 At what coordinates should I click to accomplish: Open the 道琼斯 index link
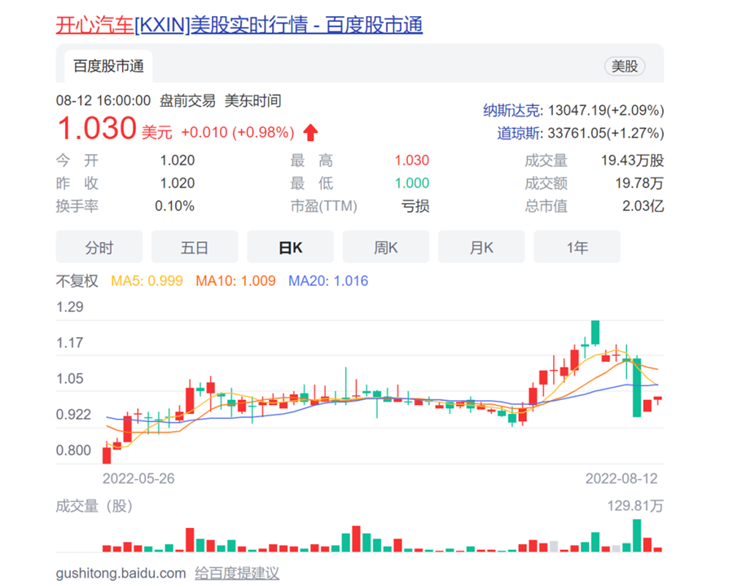coord(520,134)
